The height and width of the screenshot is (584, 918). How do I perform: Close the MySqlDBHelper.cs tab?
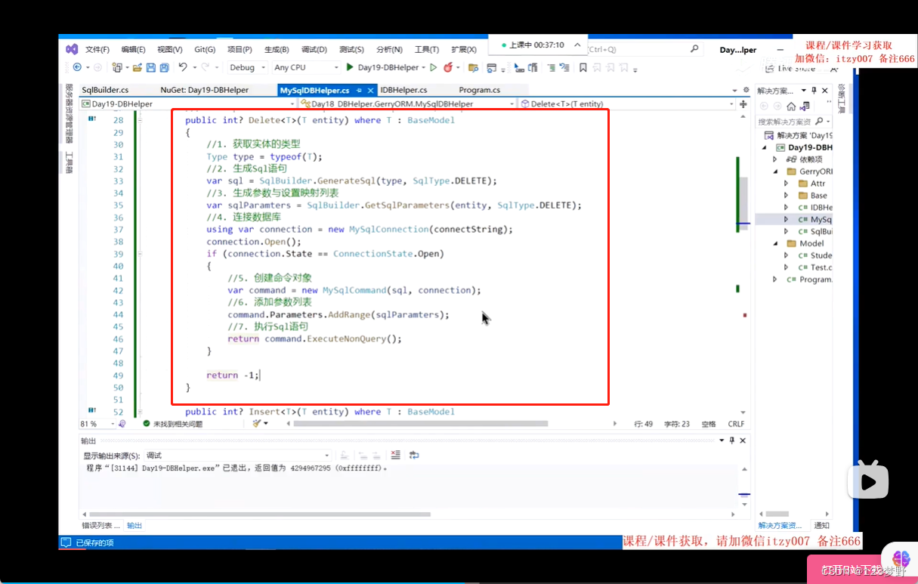370,90
